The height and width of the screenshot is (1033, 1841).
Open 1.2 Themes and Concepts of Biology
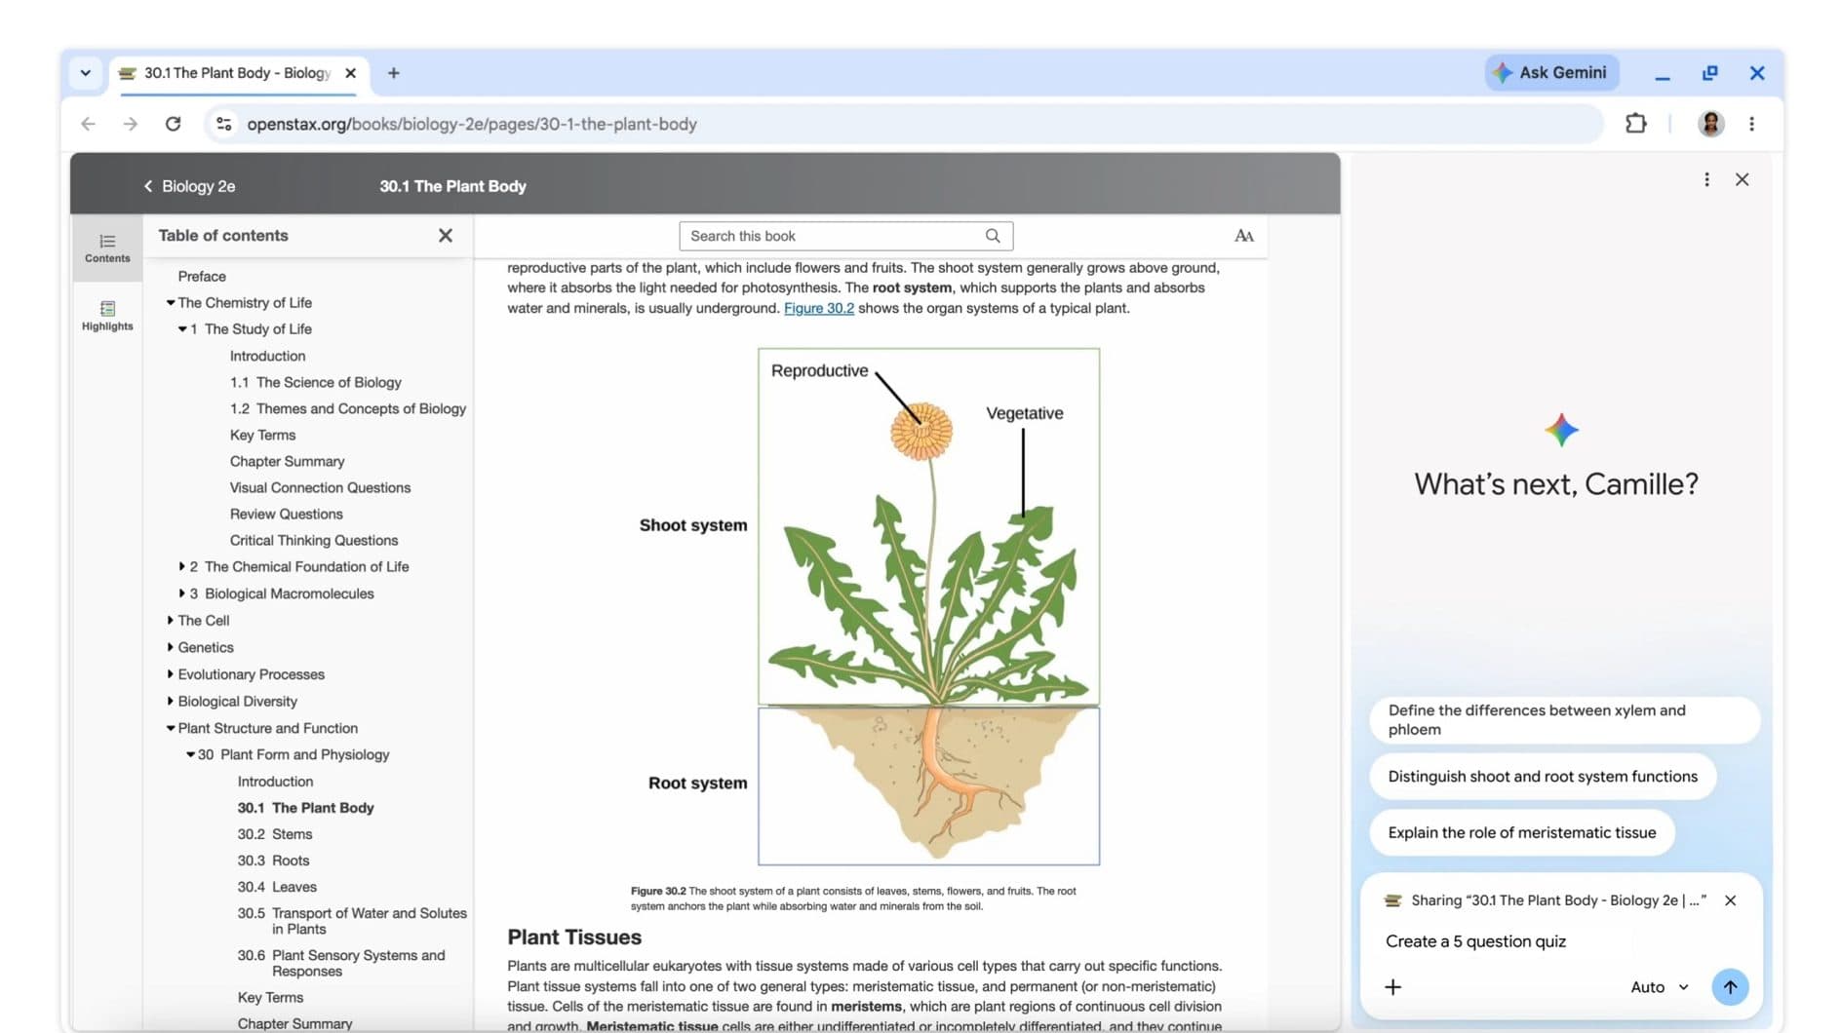coord(348,408)
